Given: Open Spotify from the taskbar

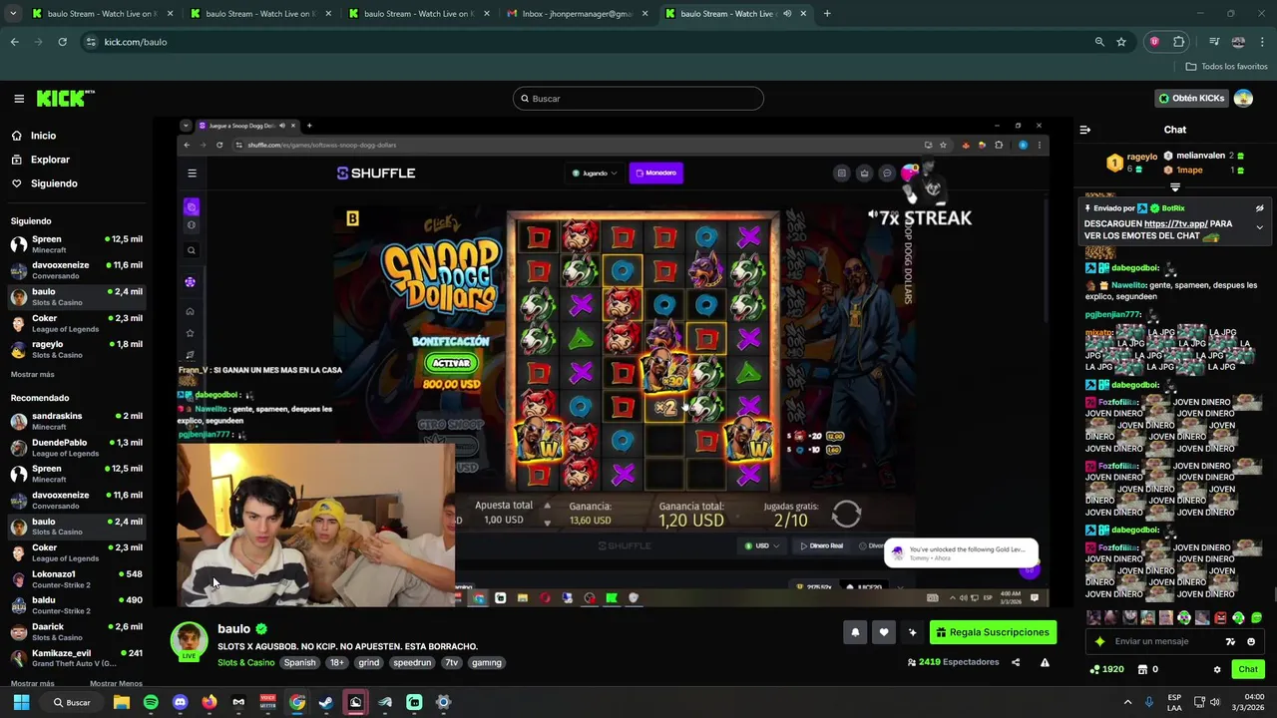Looking at the screenshot, I should click(151, 702).
